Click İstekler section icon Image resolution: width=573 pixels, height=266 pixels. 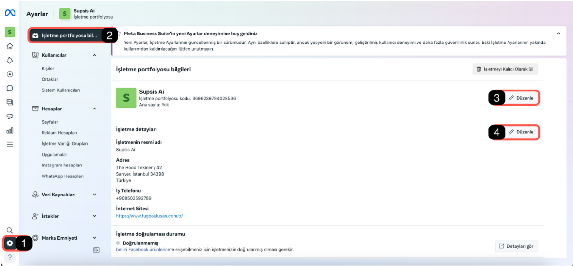pos(35,216)
